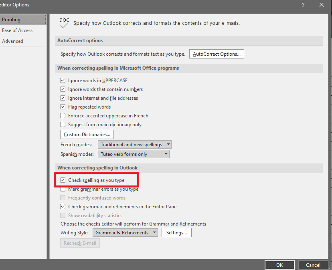The image size is (332, 270).
Task: Click Cancel to discard changes
Action: [313, 265]
